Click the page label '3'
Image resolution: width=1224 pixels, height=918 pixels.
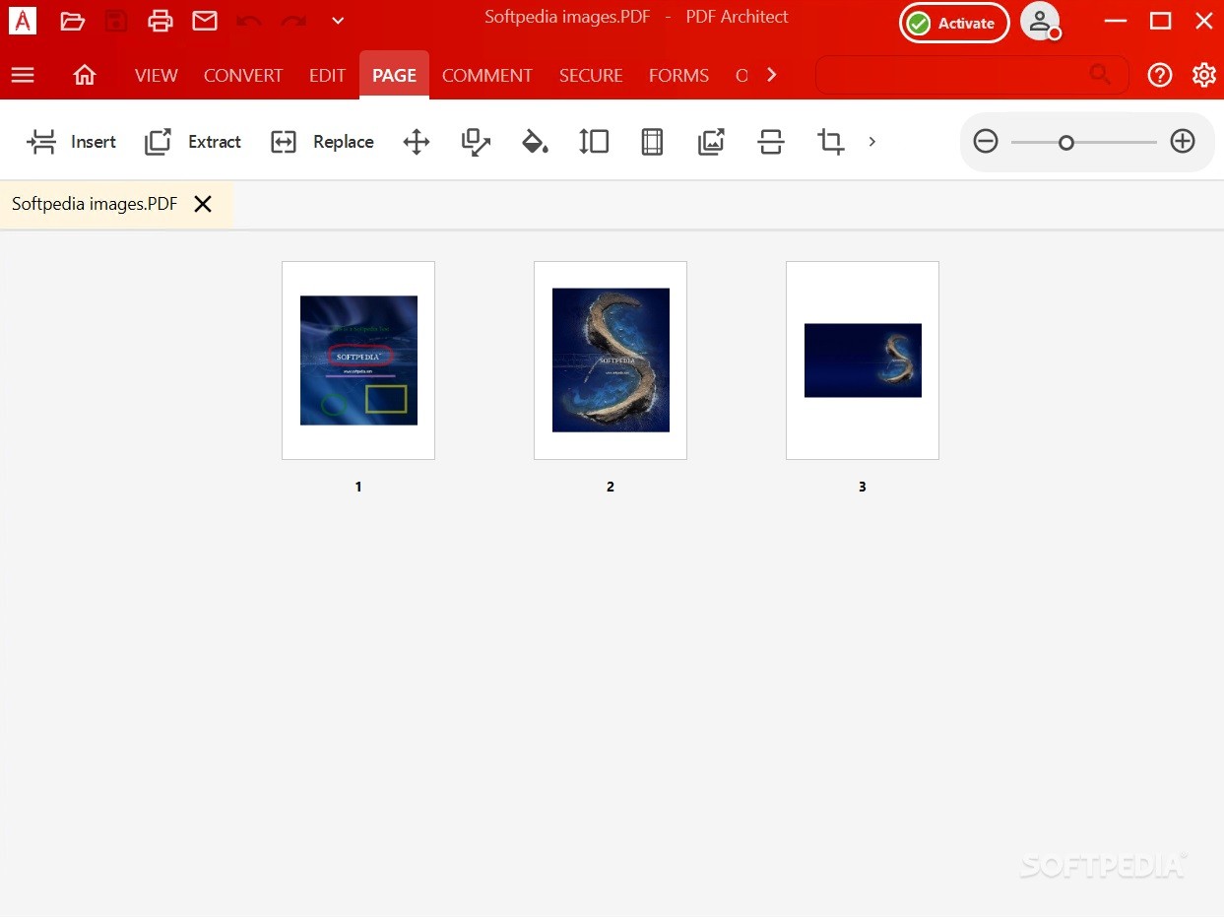pos(863,487)
